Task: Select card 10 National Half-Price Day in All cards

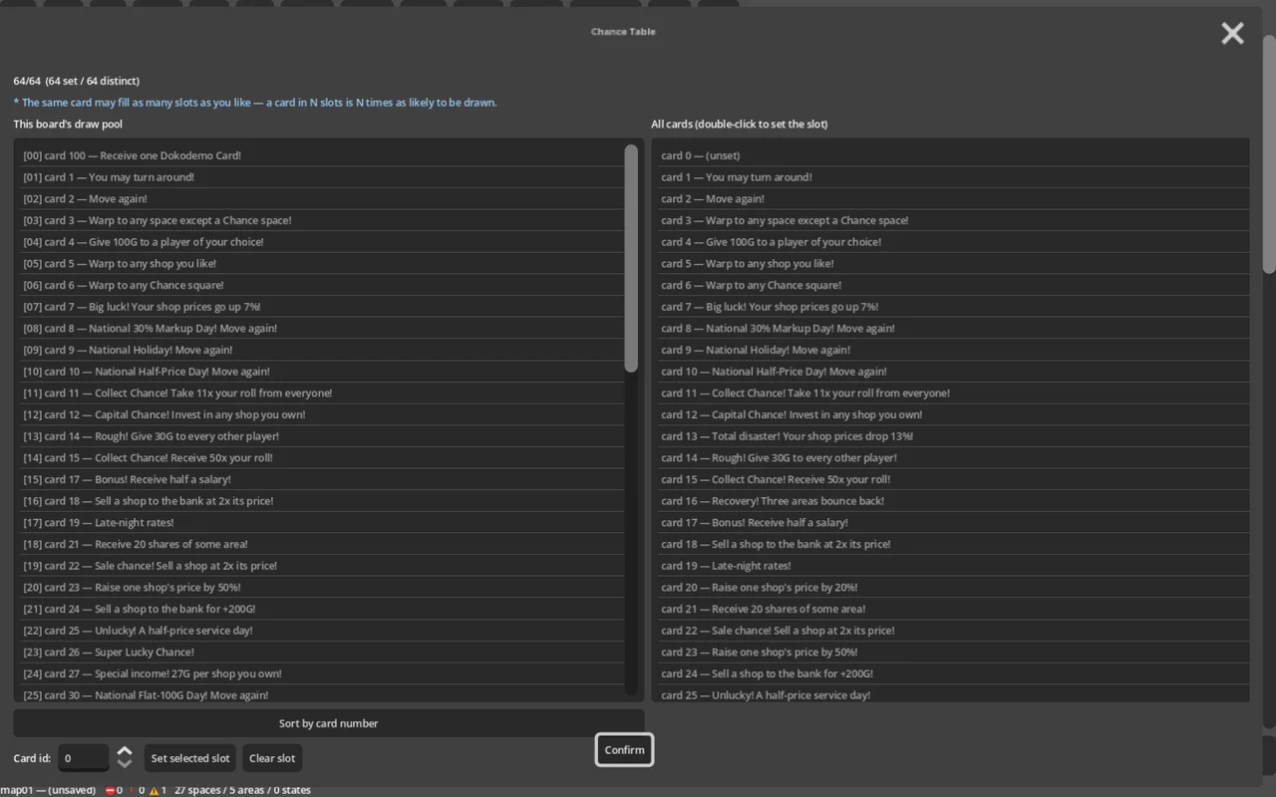Action: pyautogui.click(x=952, y=372)
